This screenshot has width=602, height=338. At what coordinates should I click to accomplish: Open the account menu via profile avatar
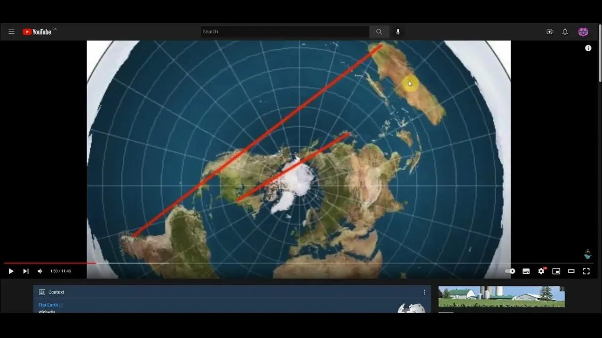[583, 31]
